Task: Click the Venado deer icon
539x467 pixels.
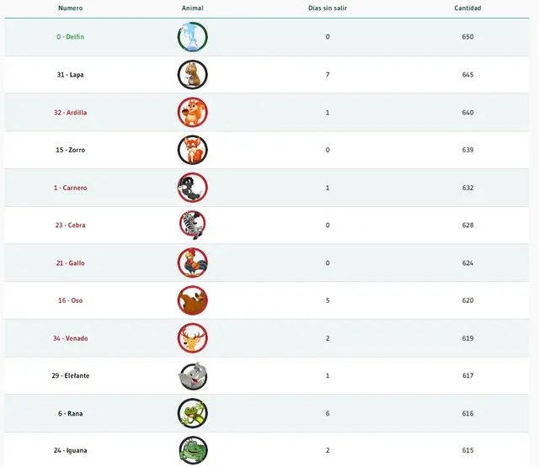Action: pyautogui.click(x=192, y=338)
